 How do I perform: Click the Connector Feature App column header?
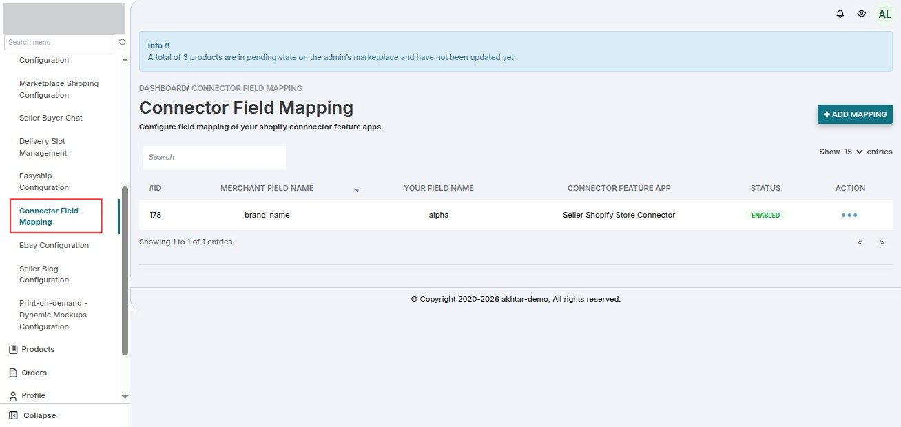tap(619, 188)
